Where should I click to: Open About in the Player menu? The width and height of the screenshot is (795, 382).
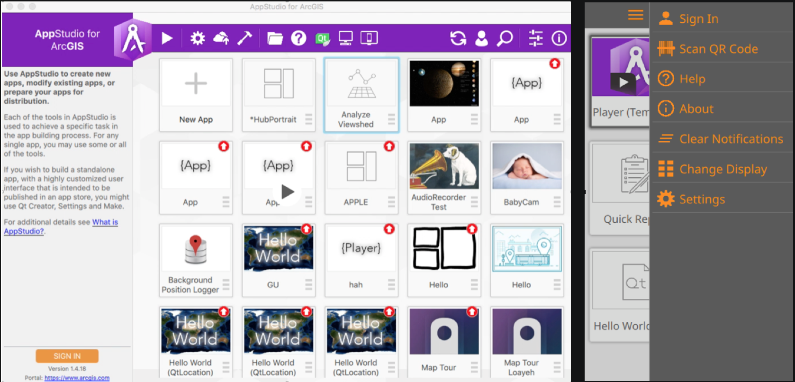point(723,109)
